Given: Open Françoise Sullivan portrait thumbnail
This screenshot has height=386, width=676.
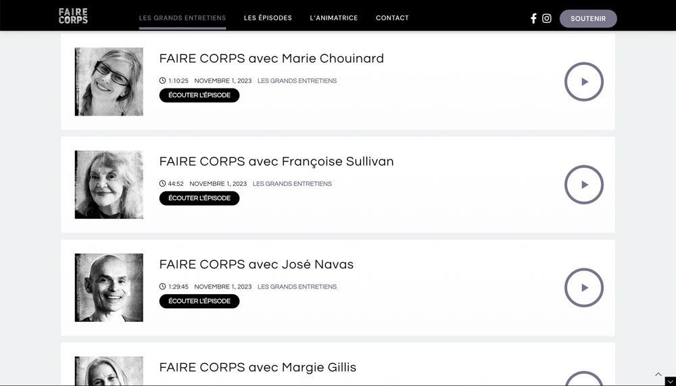Looking at the screenshot, I should point(109,185).
